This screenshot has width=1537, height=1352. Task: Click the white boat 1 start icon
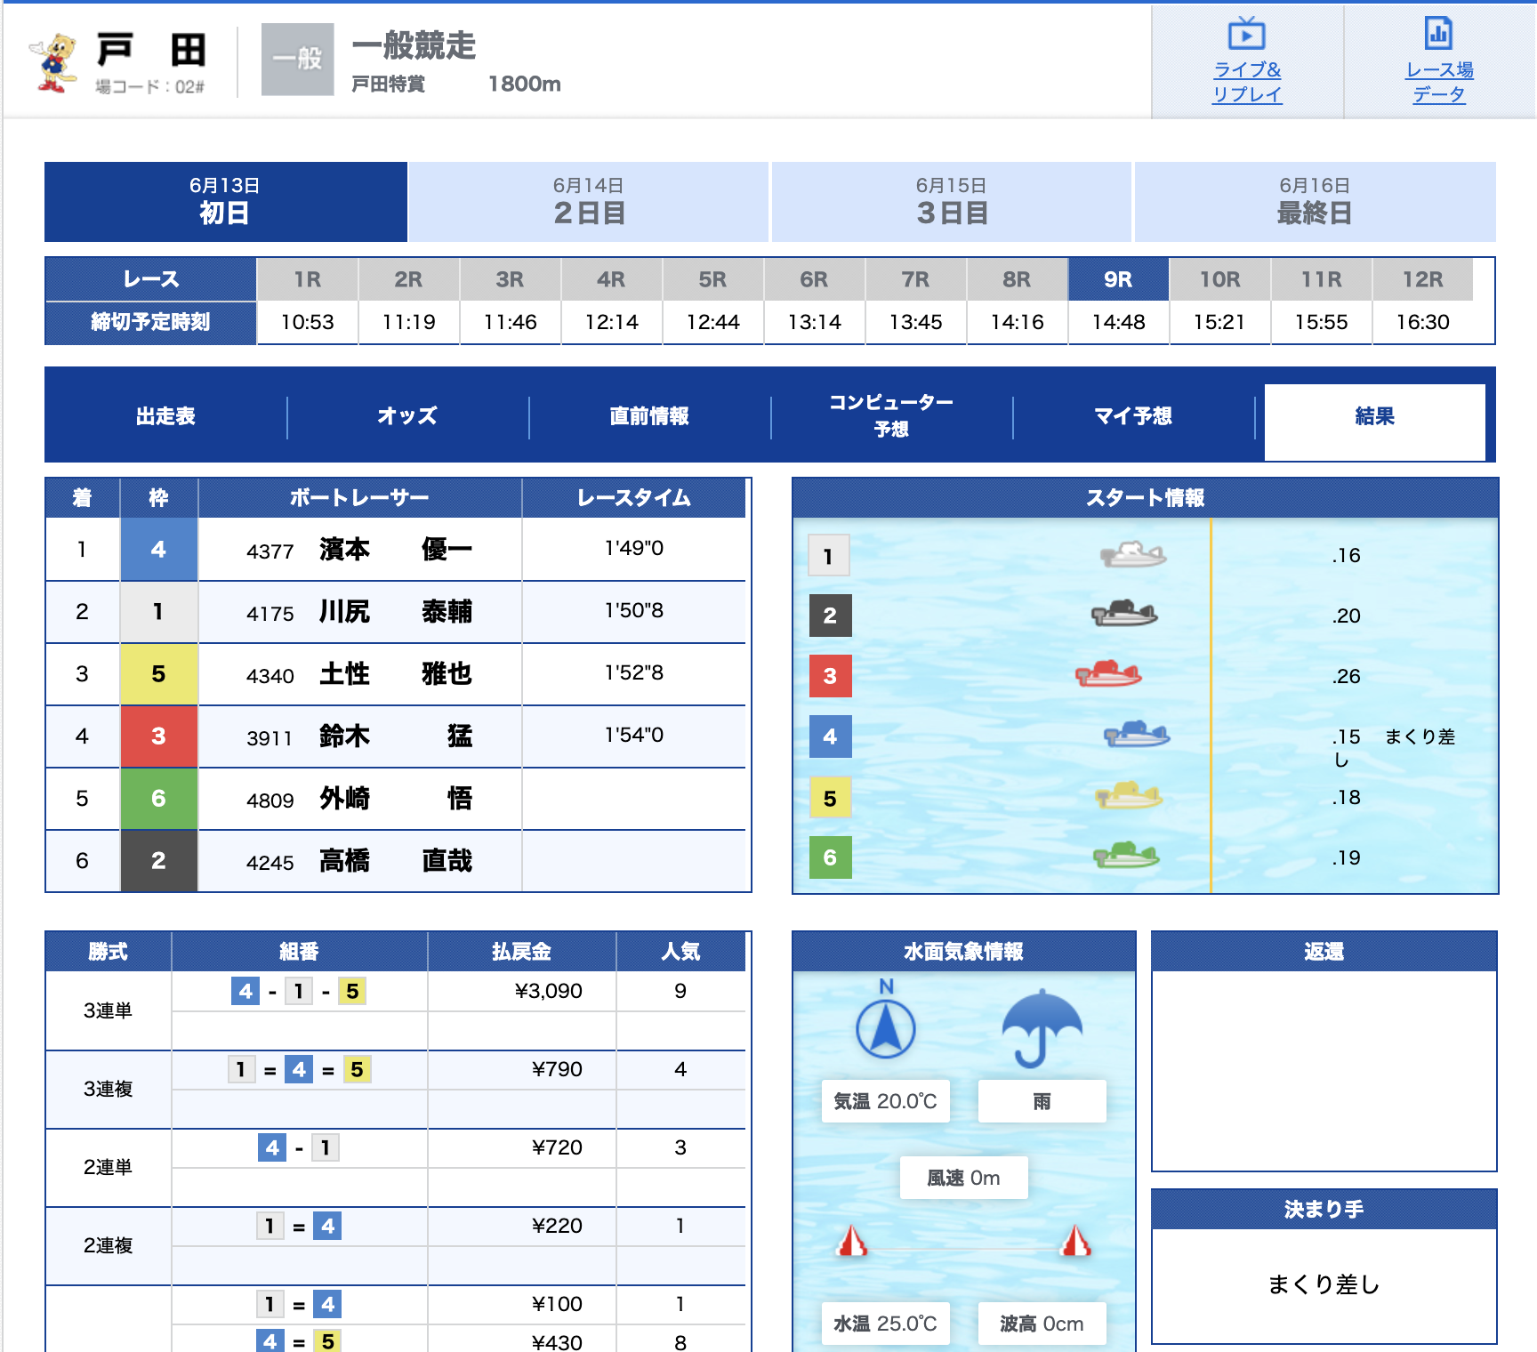click(x=1132, y=555)
